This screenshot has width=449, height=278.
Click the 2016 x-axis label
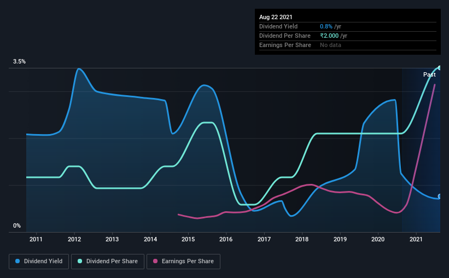point(226,239)
